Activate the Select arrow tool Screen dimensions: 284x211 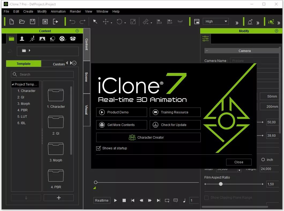[x=95, y=21]
